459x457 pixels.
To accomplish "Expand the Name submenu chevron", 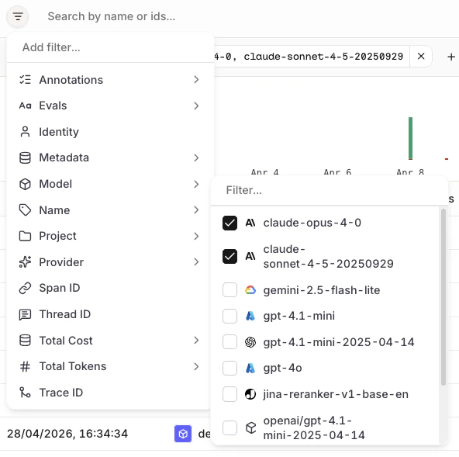I will 196,209.
